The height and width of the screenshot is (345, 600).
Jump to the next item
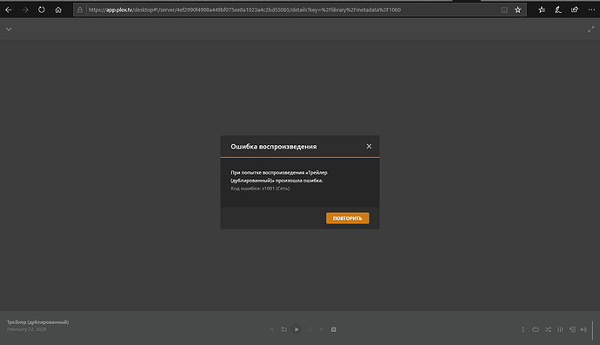click(322, 329)
